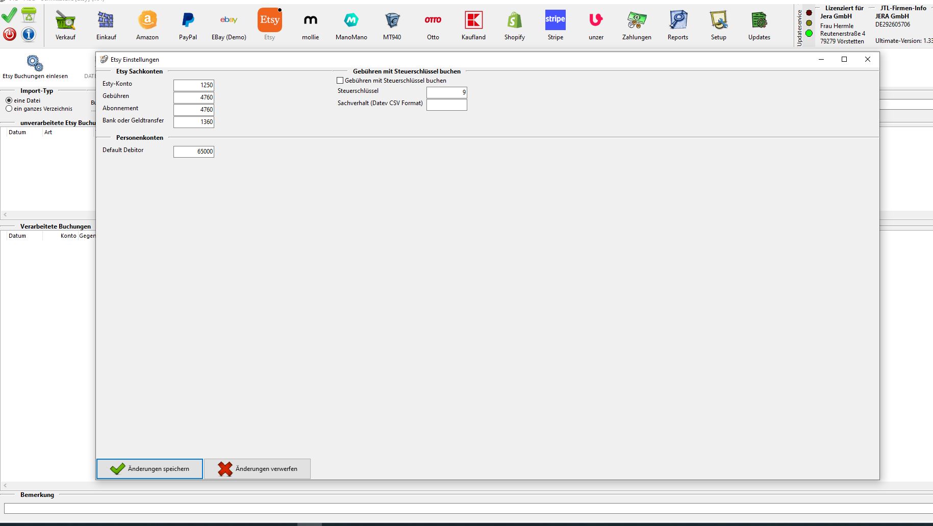933x526 pixels.
Task: Choose 'ein ganzes Verzeichnis' import type
Action: tap(9, 109)
